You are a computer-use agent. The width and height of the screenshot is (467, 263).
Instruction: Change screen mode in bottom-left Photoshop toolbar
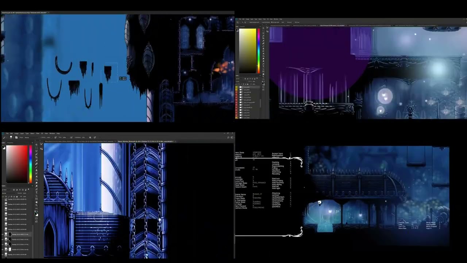tap(36, 222)
